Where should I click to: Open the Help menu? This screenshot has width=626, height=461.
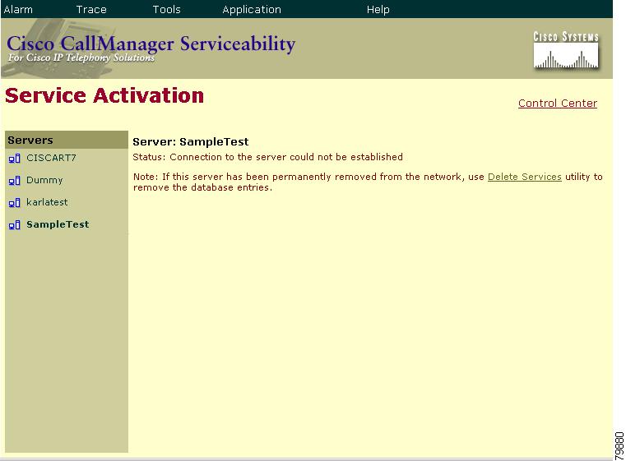(x=378, y=10)
